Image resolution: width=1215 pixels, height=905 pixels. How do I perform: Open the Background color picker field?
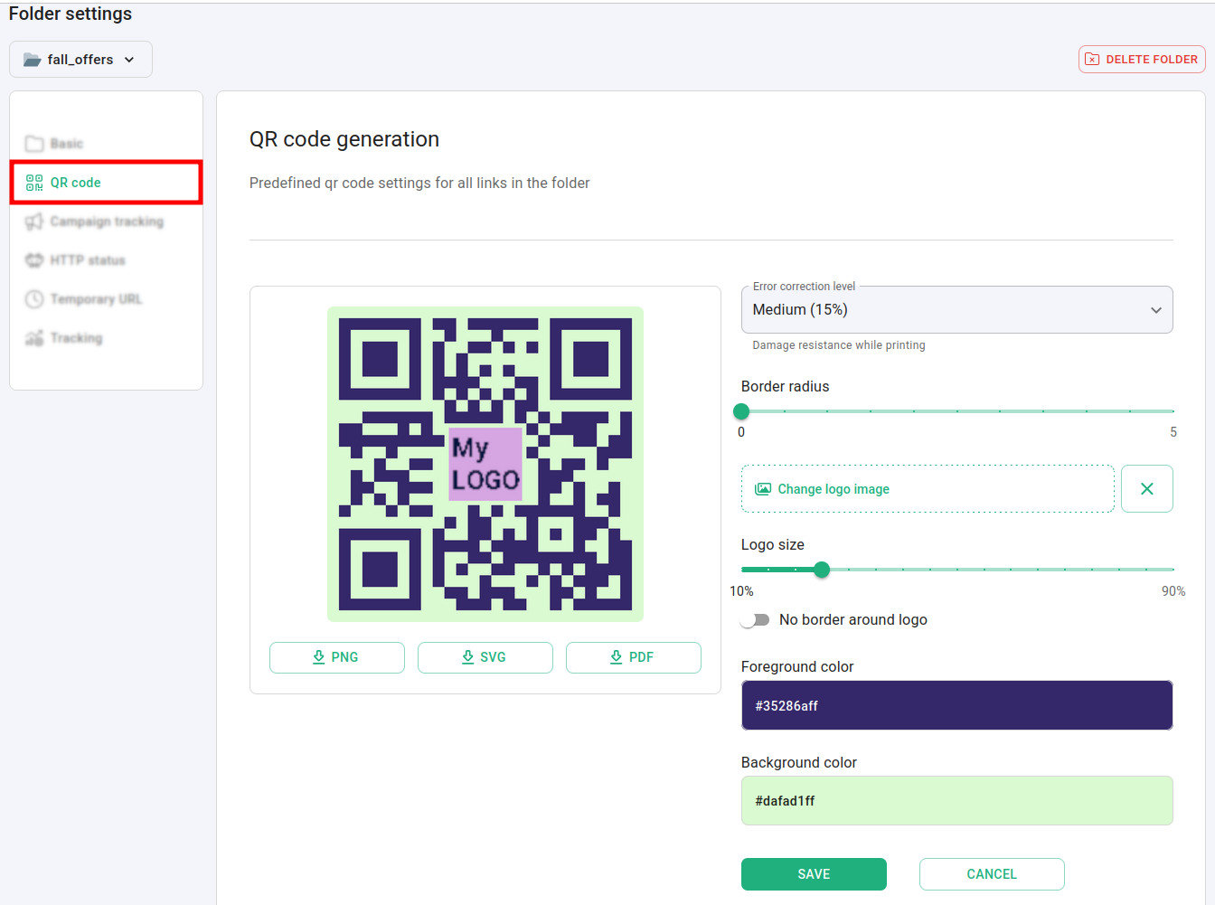coord(956,801)
